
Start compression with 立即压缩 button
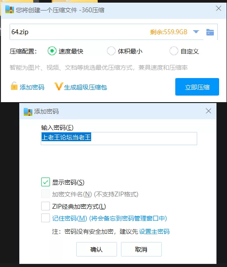(x=197, y=87)
